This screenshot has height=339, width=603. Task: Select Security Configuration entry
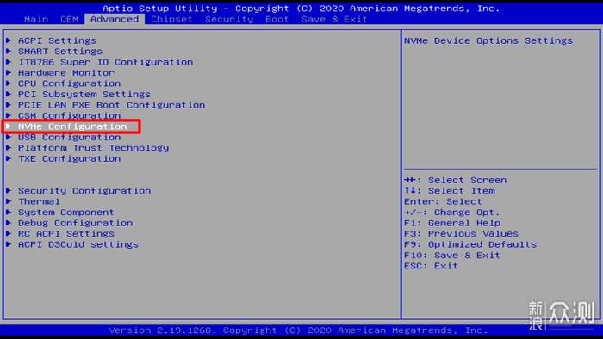[x=84, y=191]
